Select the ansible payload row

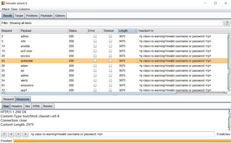pos(114,46)
